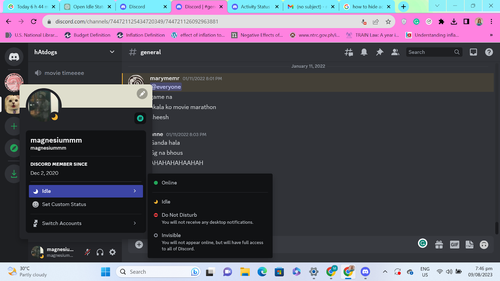Open Windows Start menu
This screenshot has width=500, height=281.
pyautogui.click(x=106, y=272)
